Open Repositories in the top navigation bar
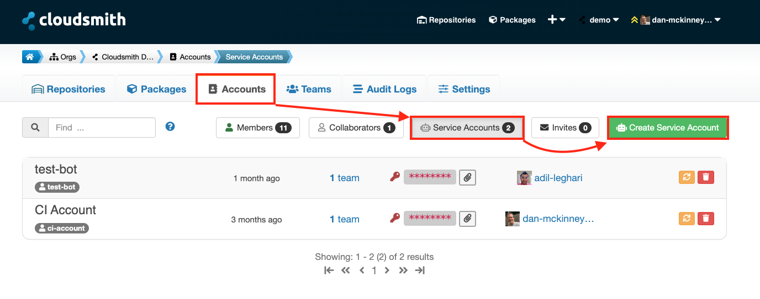760x299 pixels. tap(446, 20)
